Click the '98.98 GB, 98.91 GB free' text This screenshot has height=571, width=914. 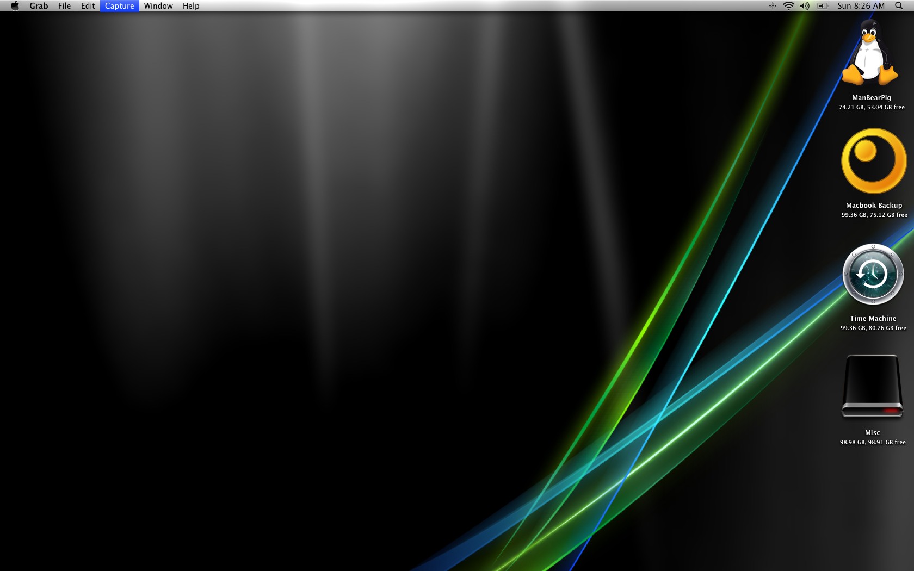(x=873, y=442)
